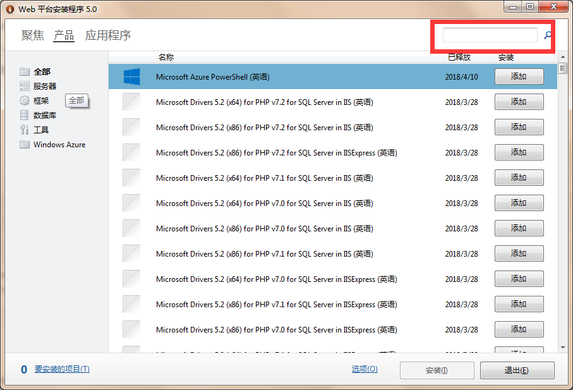Click the 框架 gear icon in sidebar
The width and height of the screenshot is (573, 390).
click(25, 101)
